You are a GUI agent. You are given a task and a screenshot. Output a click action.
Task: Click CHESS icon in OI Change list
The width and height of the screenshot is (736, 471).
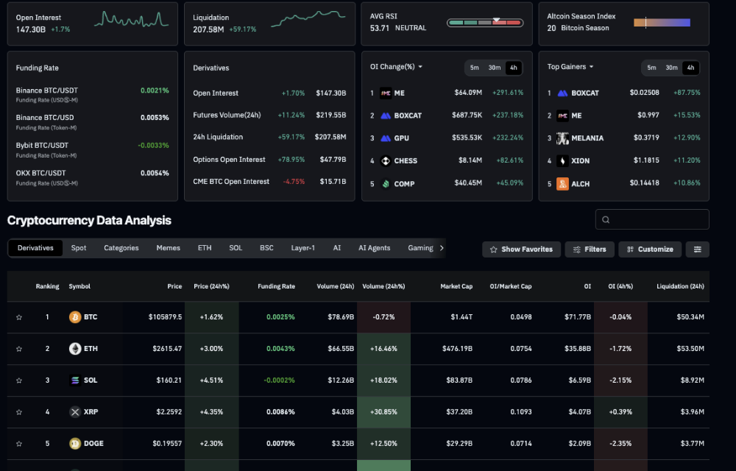[386, 161]
